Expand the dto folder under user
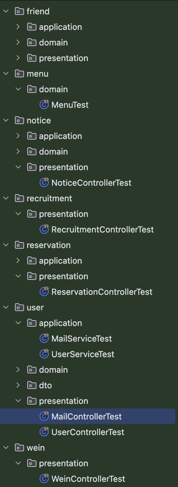The image size is (178, 487). coord(18,385)
